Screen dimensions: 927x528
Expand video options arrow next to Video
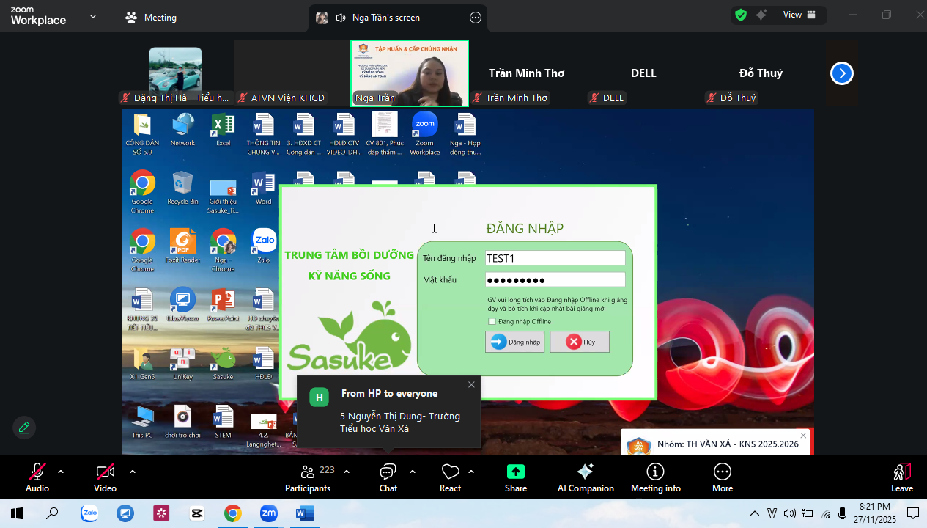click(133, 472)
